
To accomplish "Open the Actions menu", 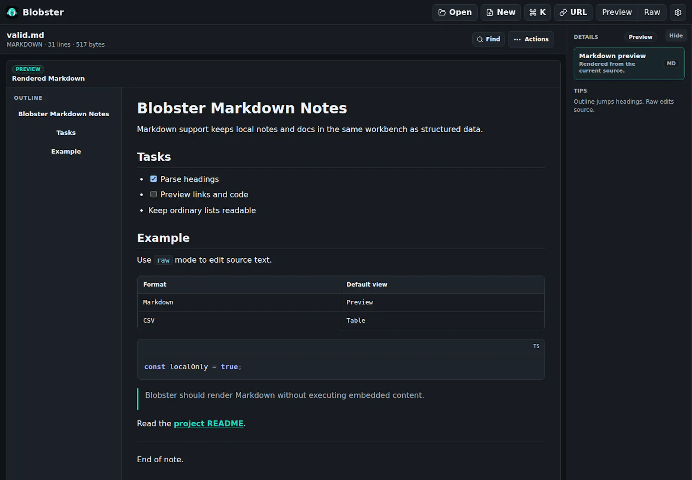I will (531, 39).
